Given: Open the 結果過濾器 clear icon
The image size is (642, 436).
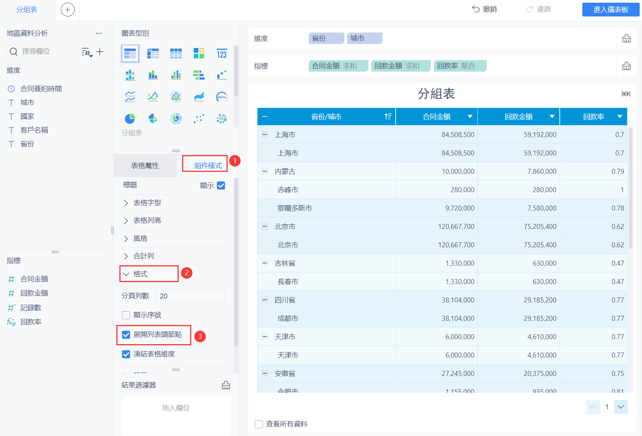Looking at the screenshot, I should [226, 385].
